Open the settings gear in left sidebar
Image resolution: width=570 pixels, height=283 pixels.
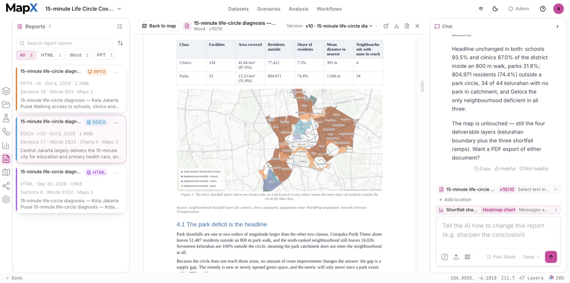[6, 199]
